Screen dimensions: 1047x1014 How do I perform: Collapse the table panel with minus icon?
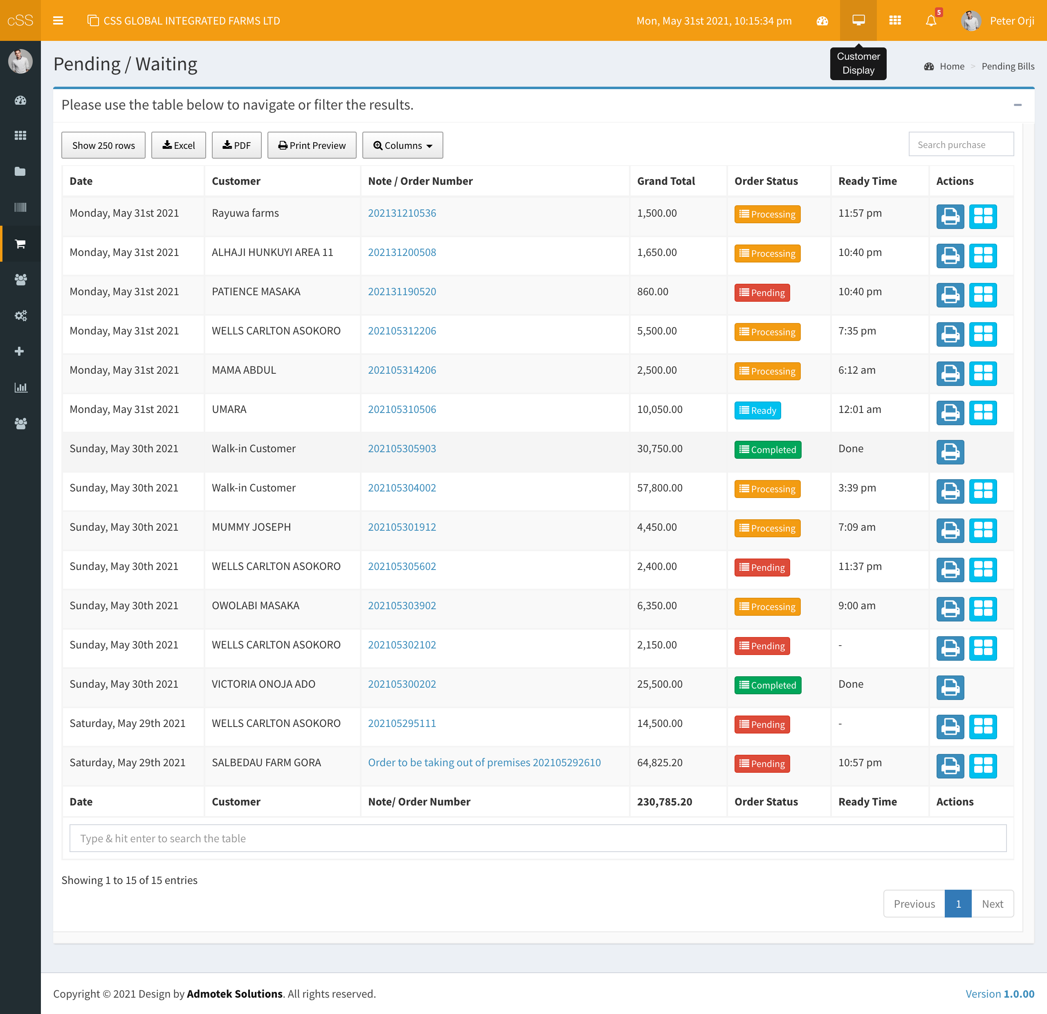1017,105
